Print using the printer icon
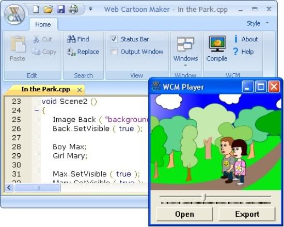This screenshot has height=227, width=284. tap(73, 9)
